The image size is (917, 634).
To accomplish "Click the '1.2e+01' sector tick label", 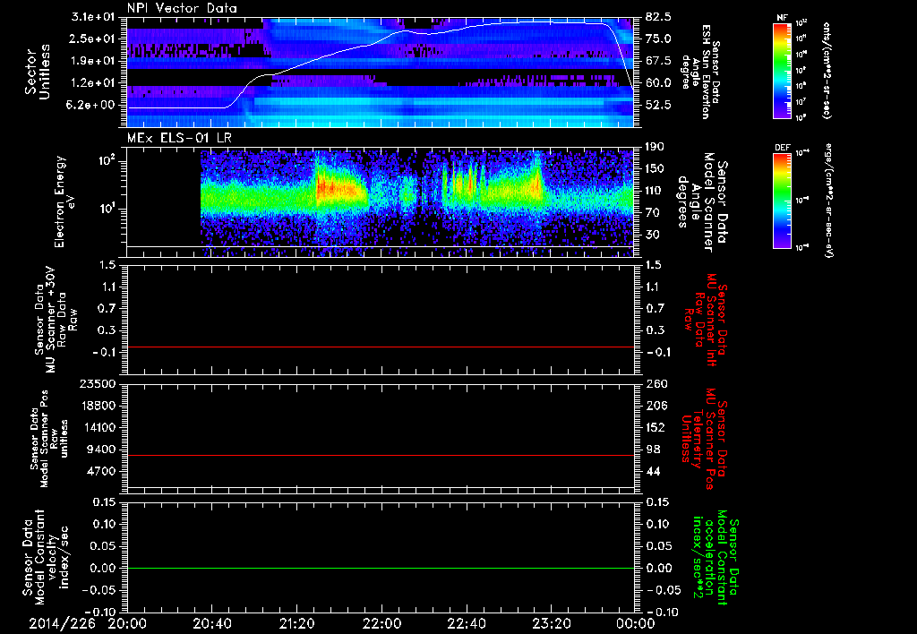I will (x=92, y=83).
